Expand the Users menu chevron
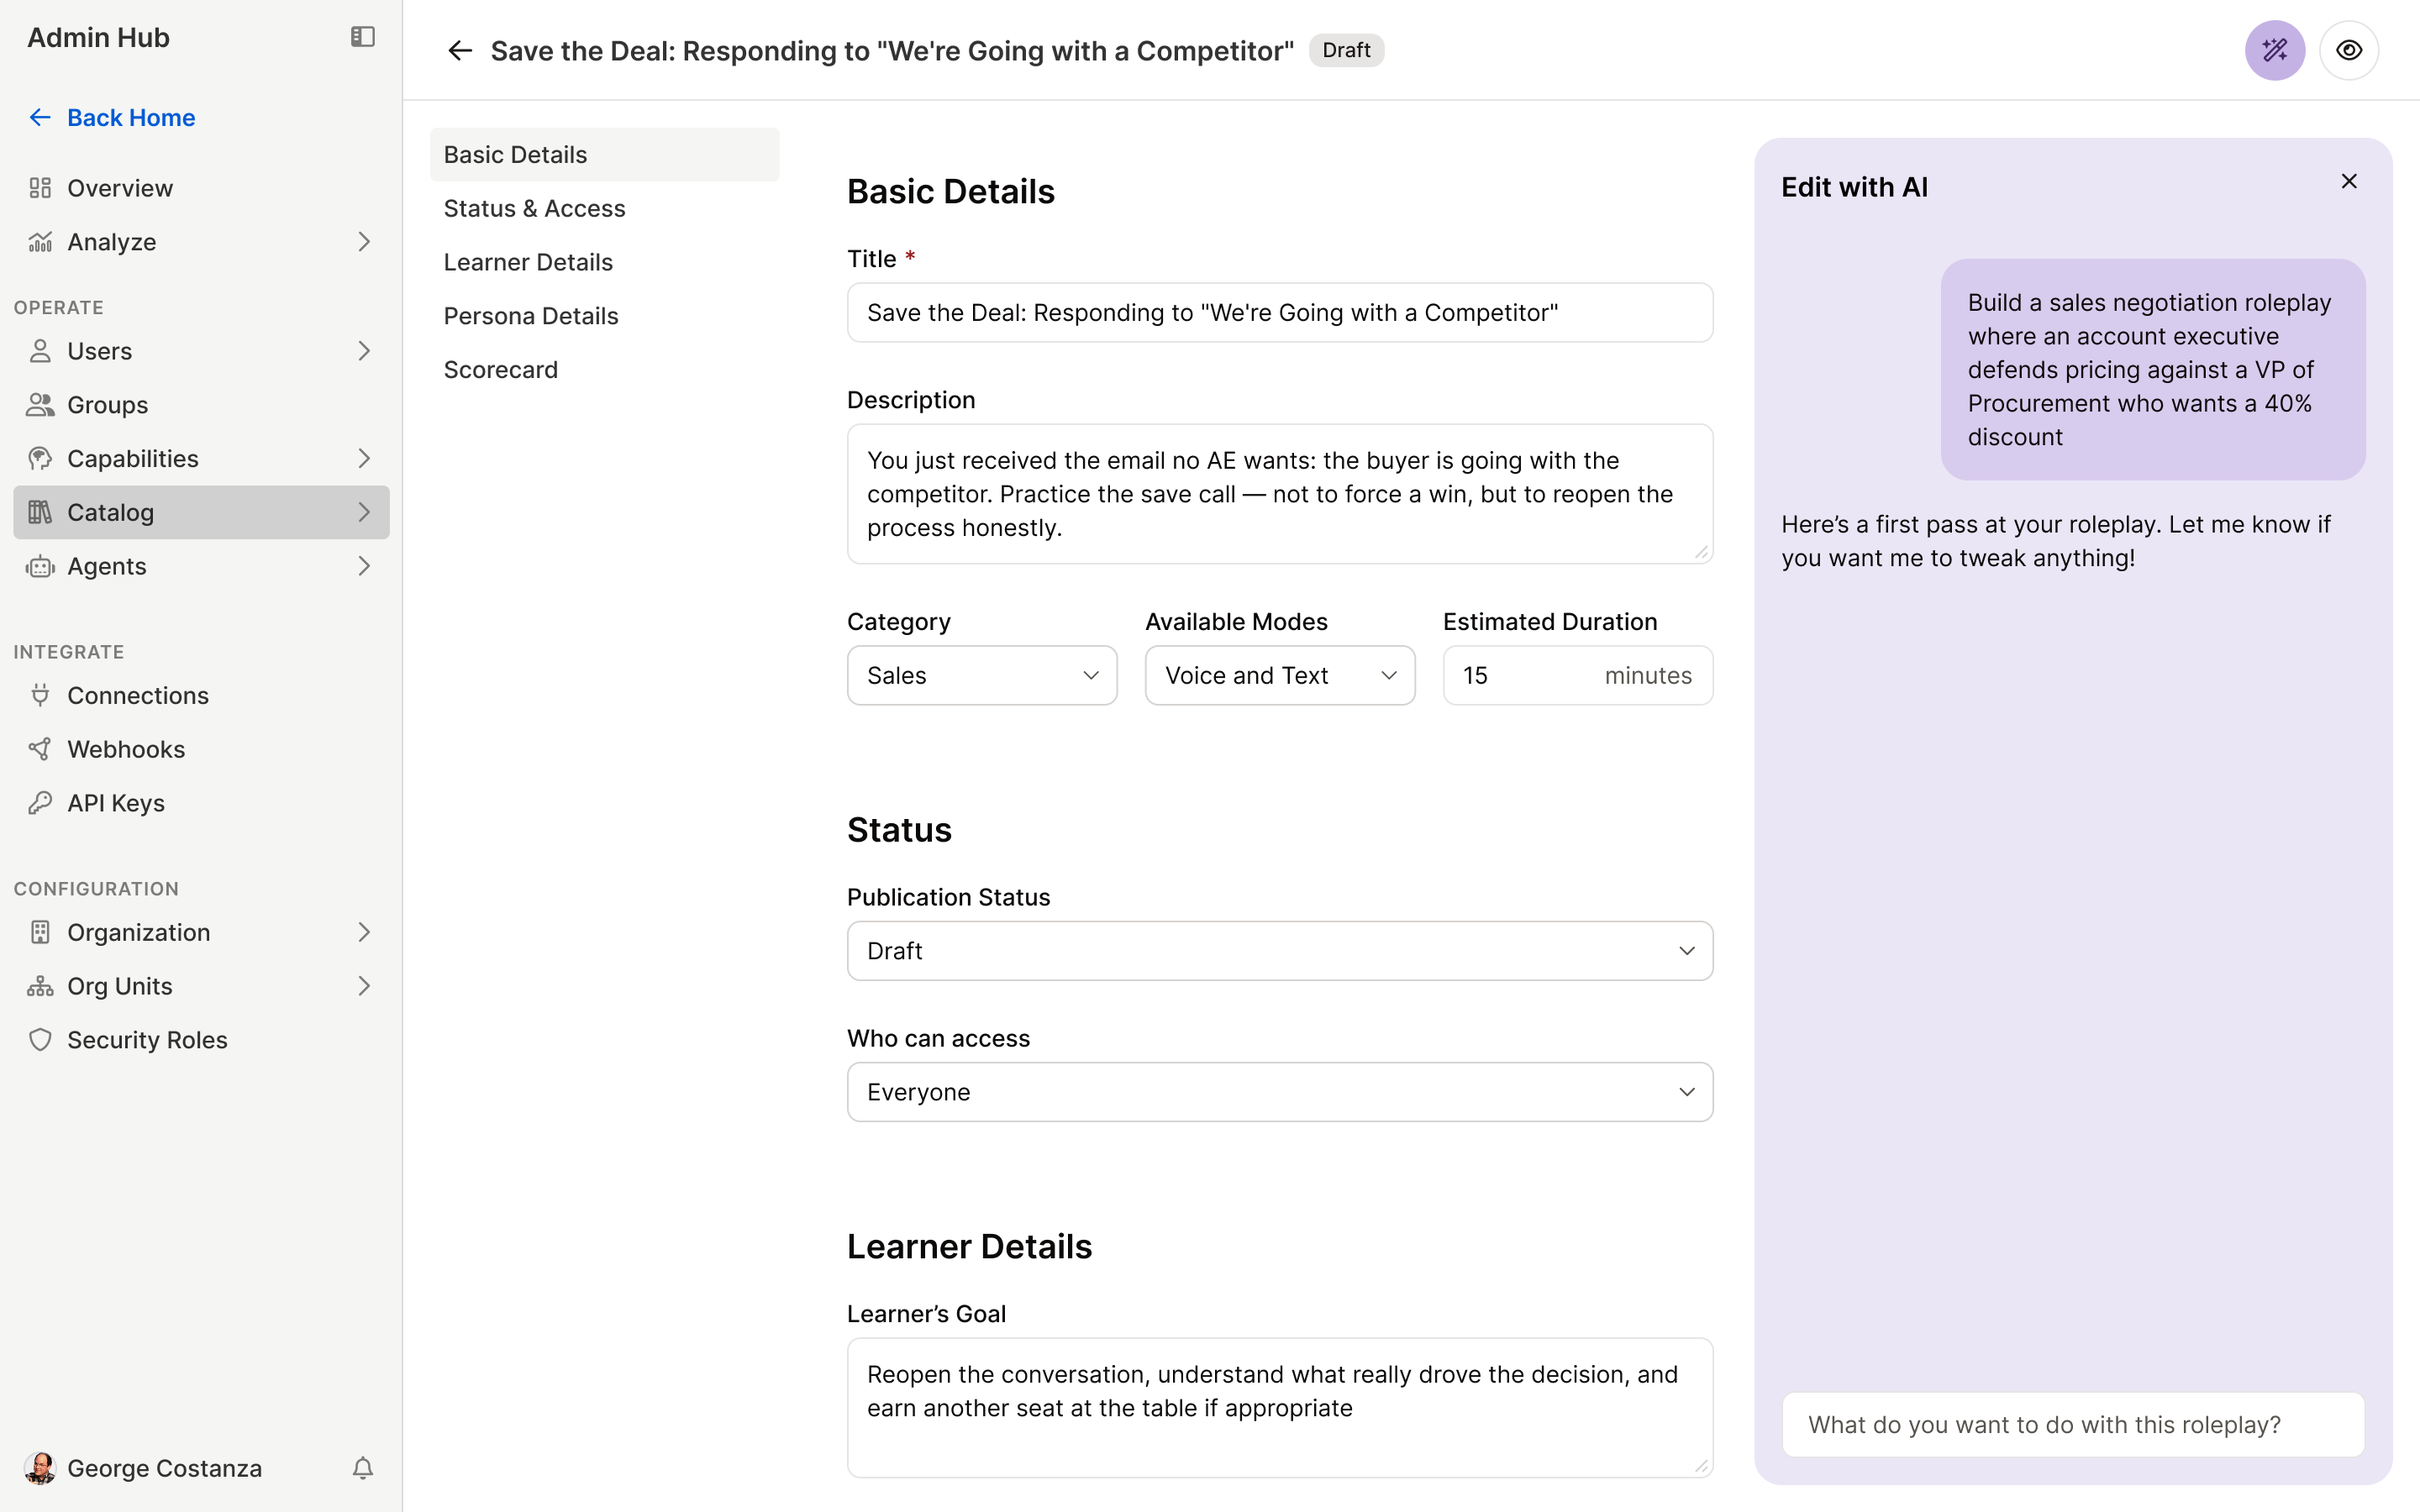Screen dimensions: 2420x1512 pyautogui.click(x=364, y=351)
